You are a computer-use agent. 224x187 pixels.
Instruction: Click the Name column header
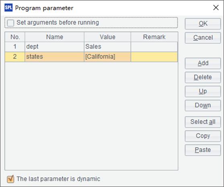click(54, 37)
